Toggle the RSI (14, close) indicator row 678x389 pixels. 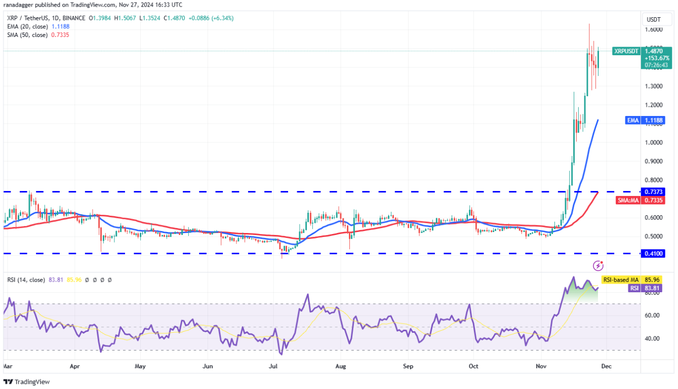25,279
